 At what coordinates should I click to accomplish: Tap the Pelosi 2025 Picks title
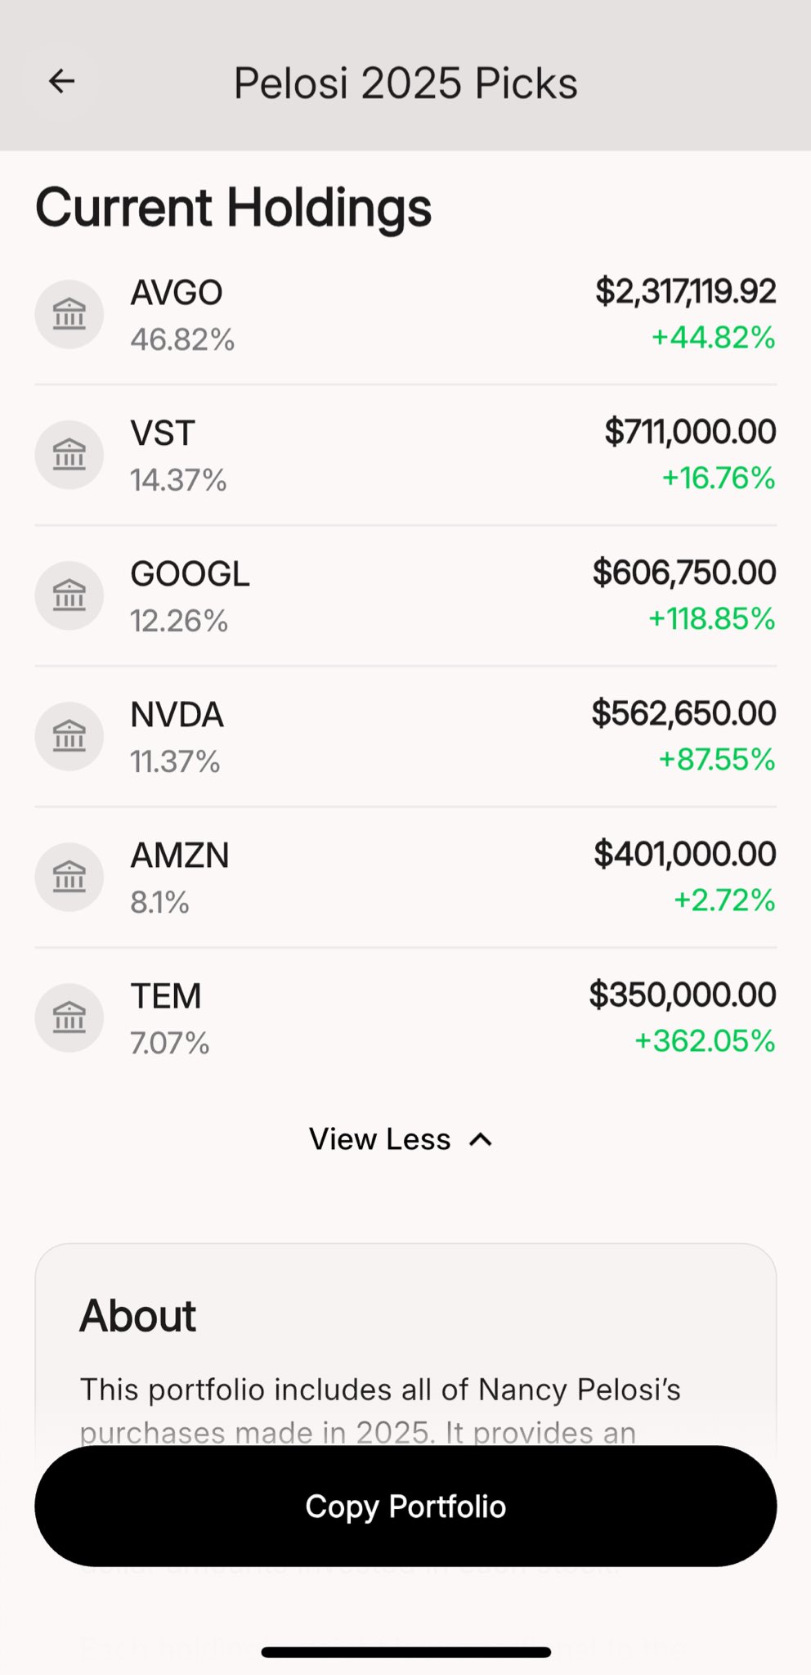405,83
